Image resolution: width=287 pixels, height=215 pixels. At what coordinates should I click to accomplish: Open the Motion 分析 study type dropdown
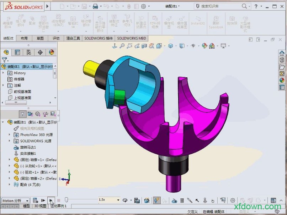(16, 200)
